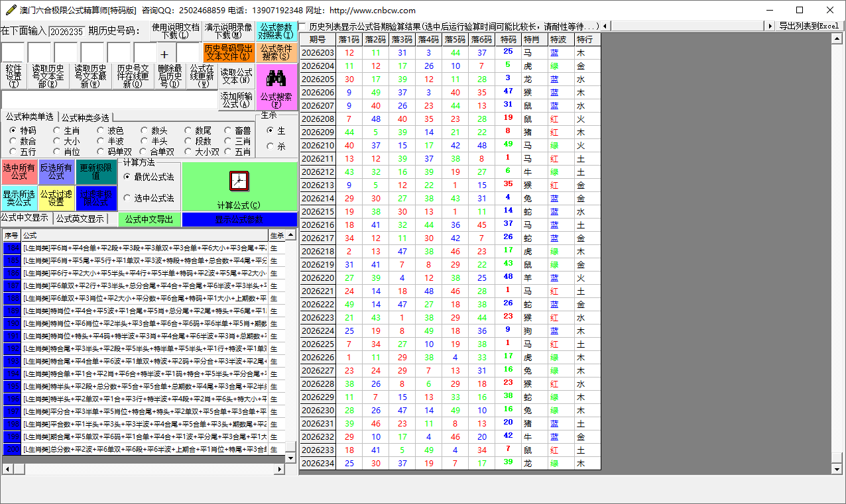
Task: Click blue 过滤非极限公式 button
Action: (x=96, y=199)
